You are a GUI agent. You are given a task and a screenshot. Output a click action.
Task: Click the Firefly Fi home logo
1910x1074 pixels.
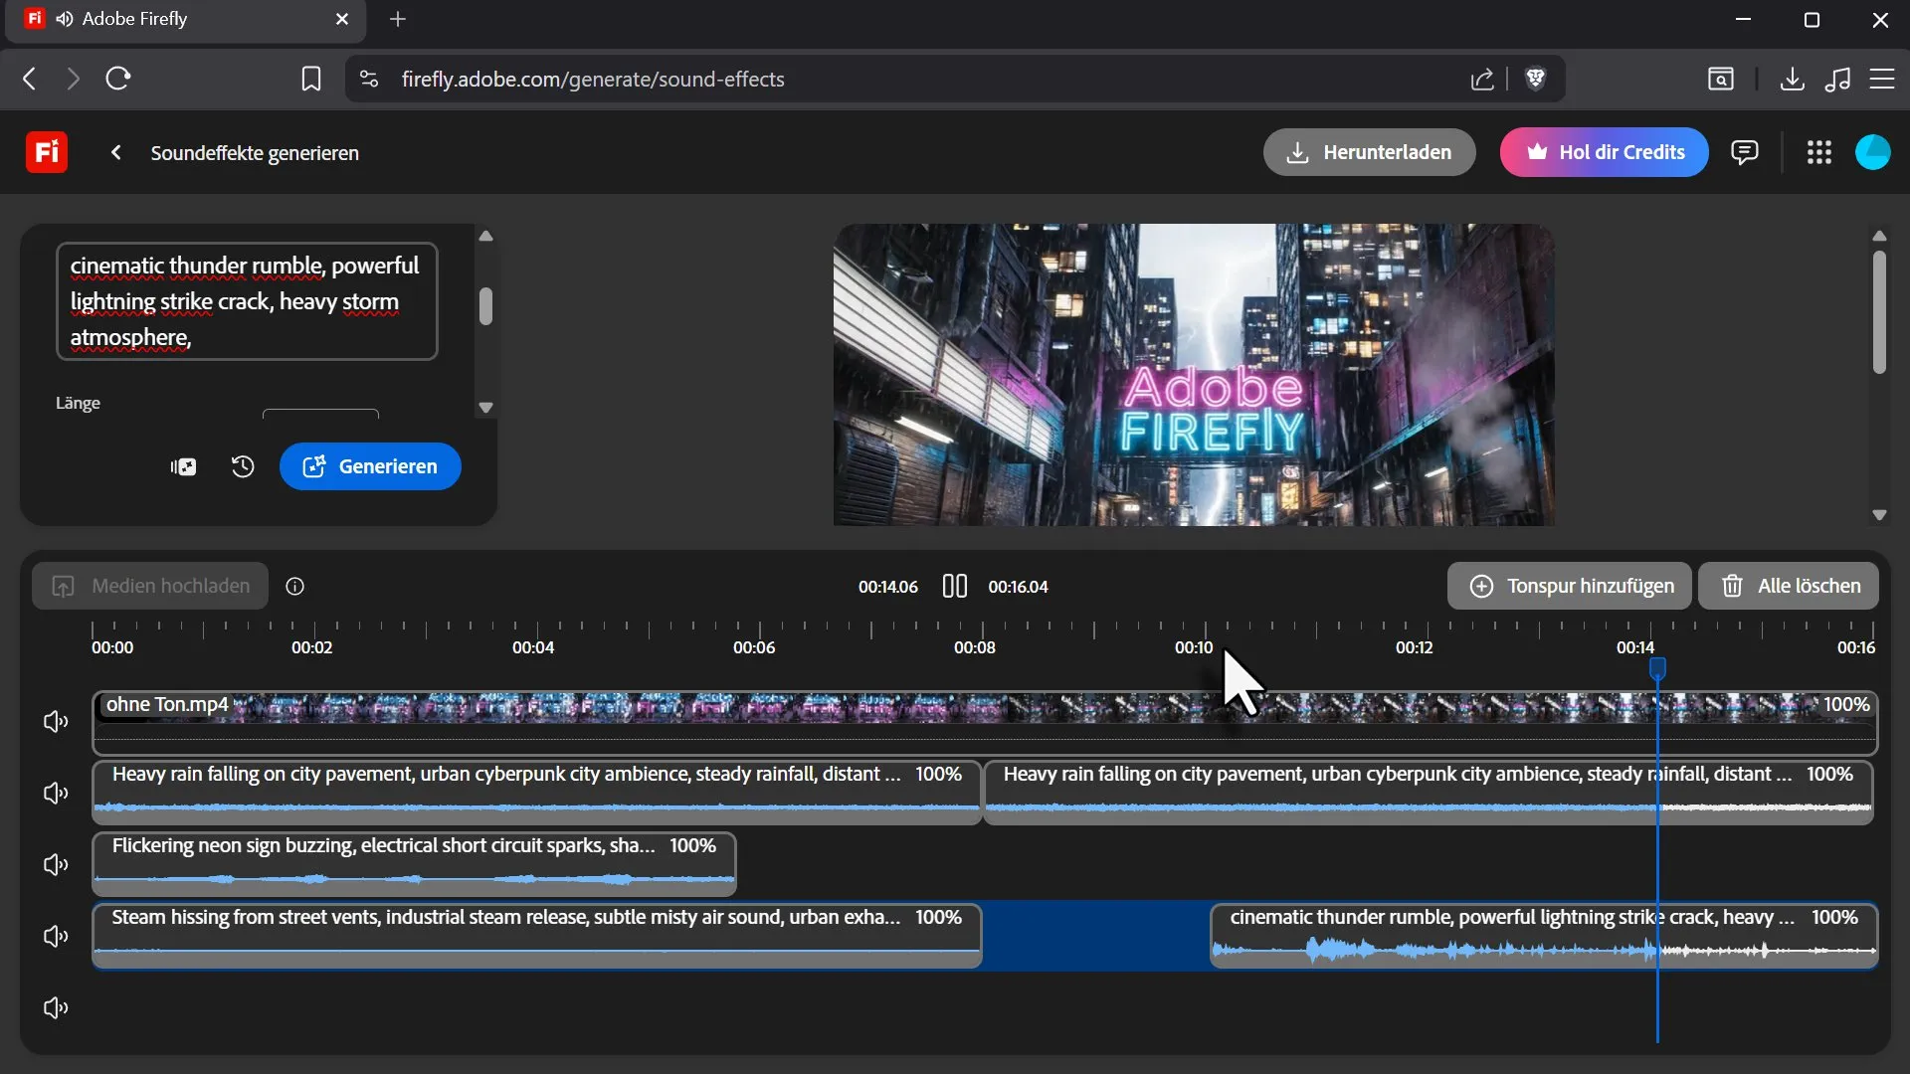tap(46, 152)
